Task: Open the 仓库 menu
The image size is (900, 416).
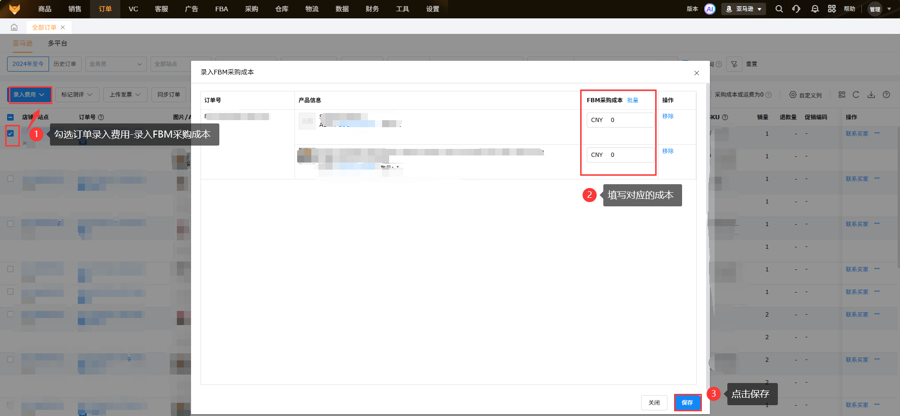Action: [282, 9]
